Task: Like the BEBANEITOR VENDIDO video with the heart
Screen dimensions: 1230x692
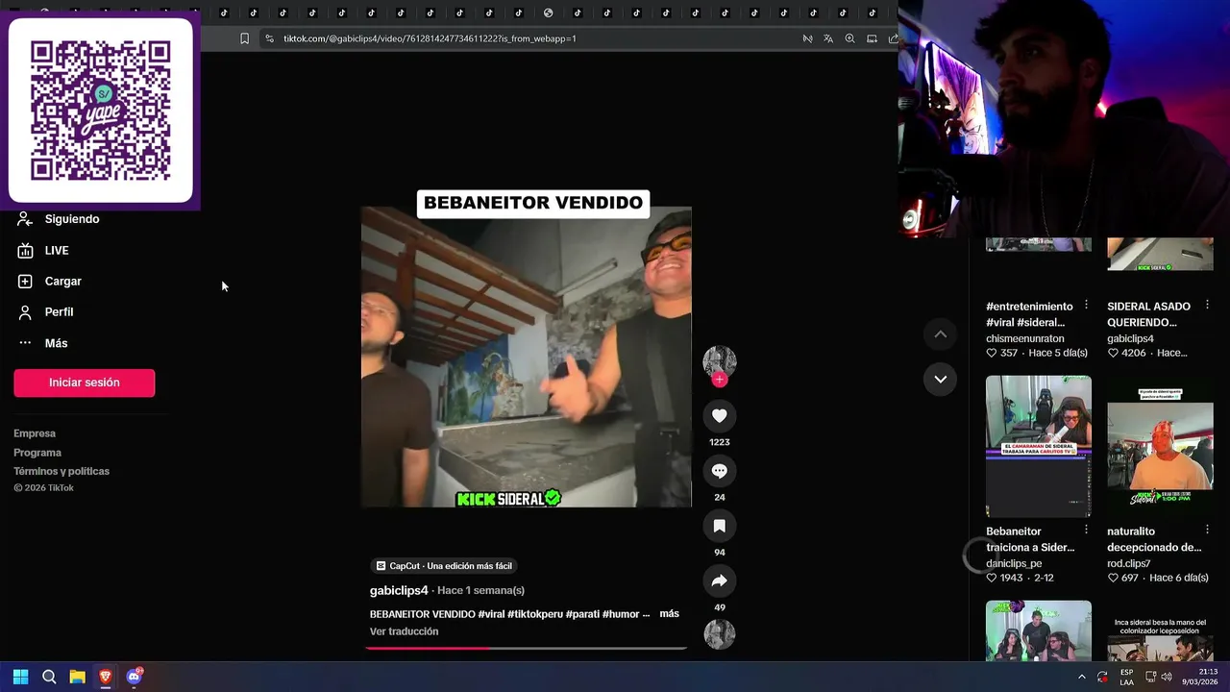Action: 719,415
